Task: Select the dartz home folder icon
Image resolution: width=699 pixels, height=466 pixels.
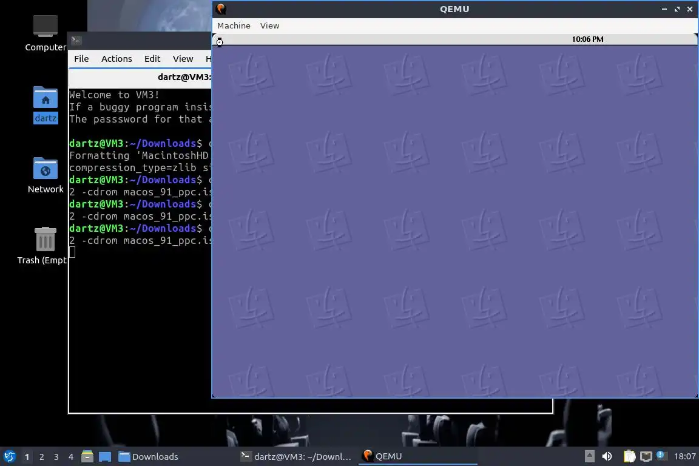Action: (46, 105)
